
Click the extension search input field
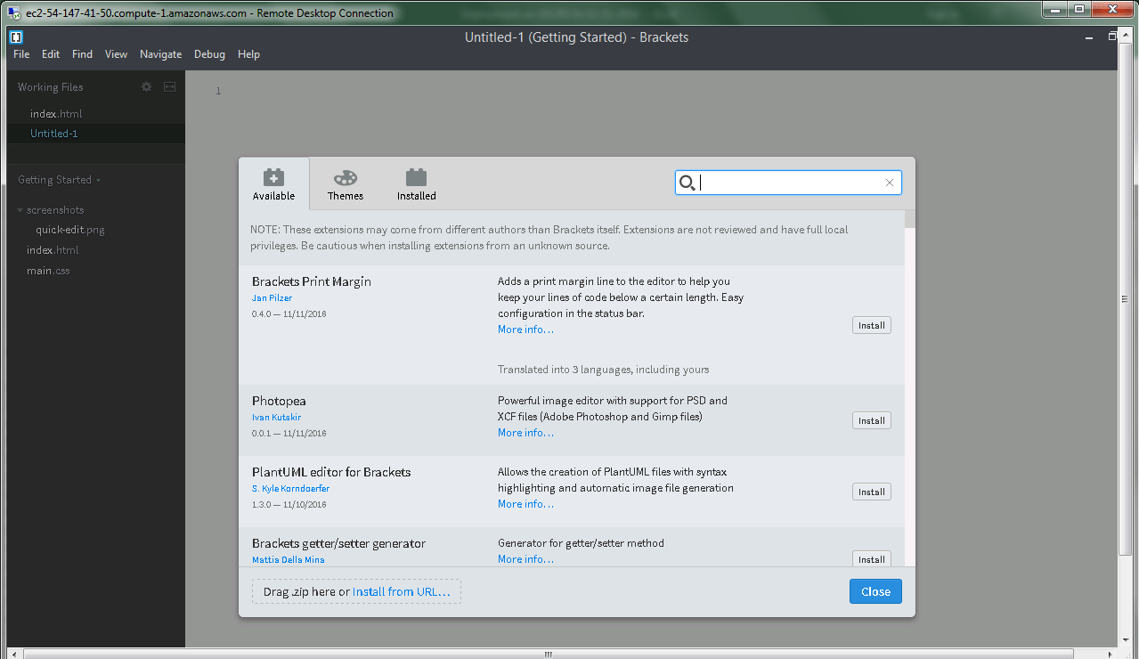788,183
